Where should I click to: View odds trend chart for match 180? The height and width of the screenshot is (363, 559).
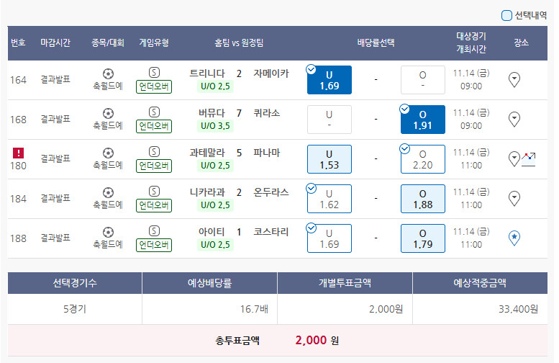(529, 158)
